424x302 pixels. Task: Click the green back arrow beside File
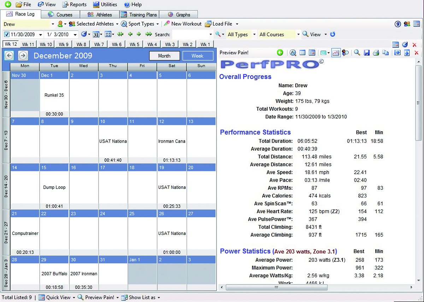click(x=8, y=5)
